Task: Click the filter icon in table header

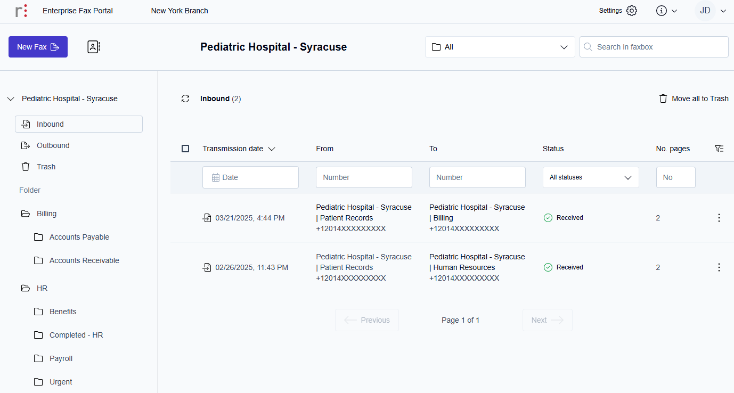Action: click(719, 149)
